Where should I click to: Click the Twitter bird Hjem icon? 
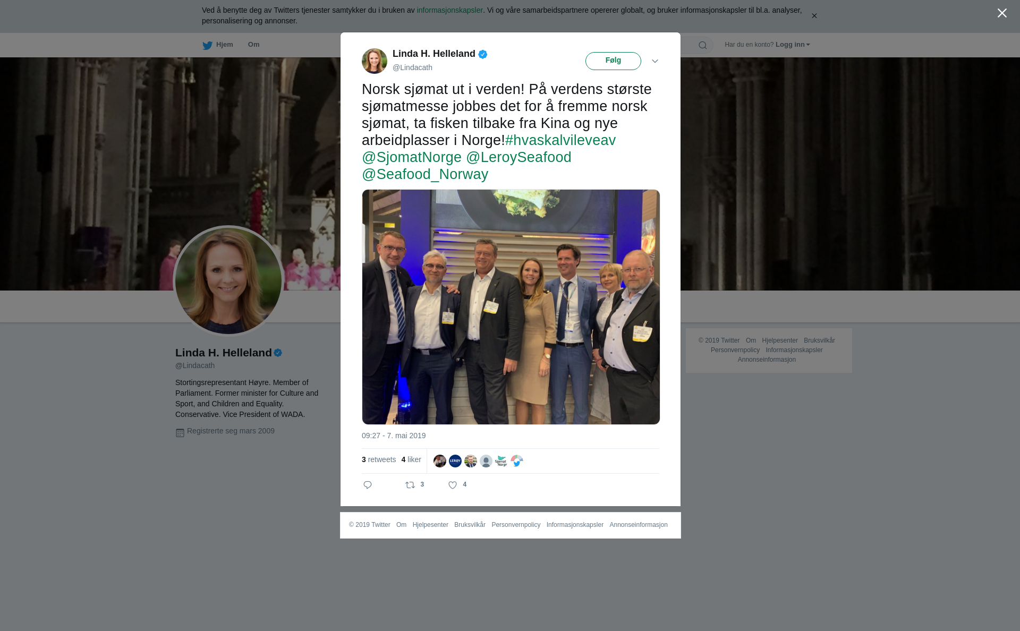click(x=207, y=45)
